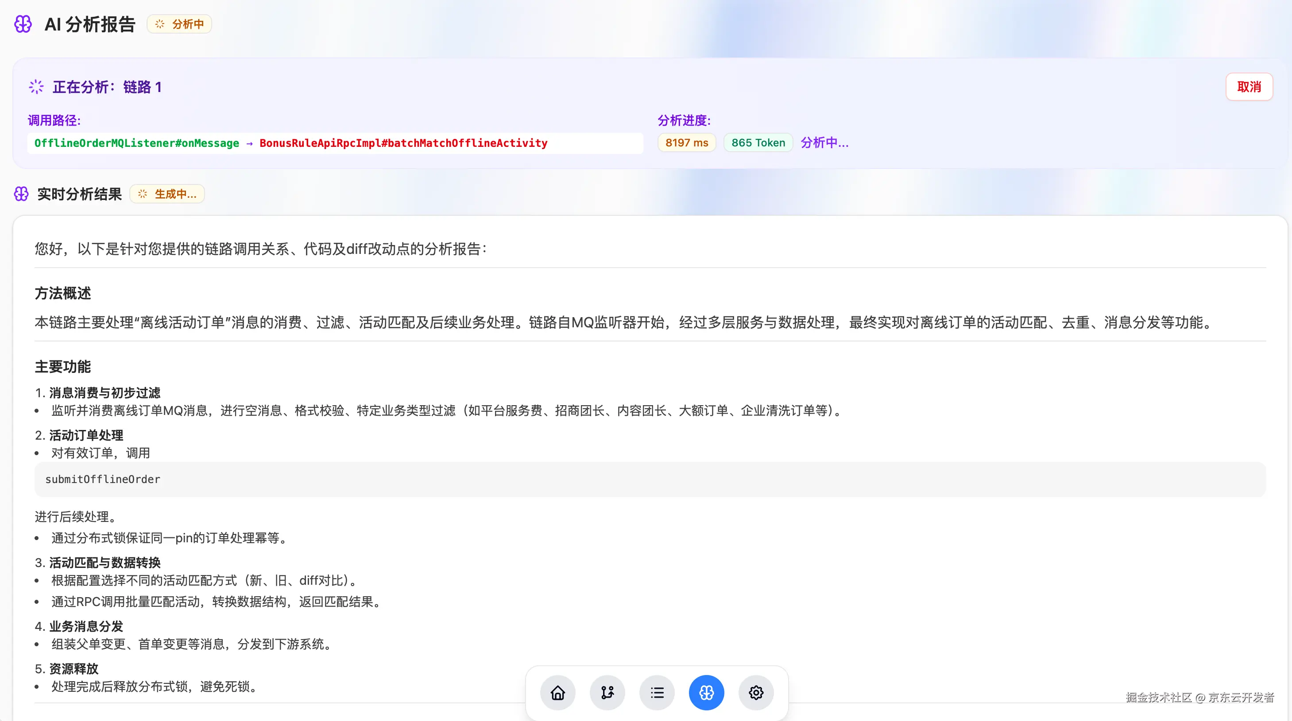Open settings via the gear icon
Viewport: 1292px width, 721px height.
pos(756,692)
